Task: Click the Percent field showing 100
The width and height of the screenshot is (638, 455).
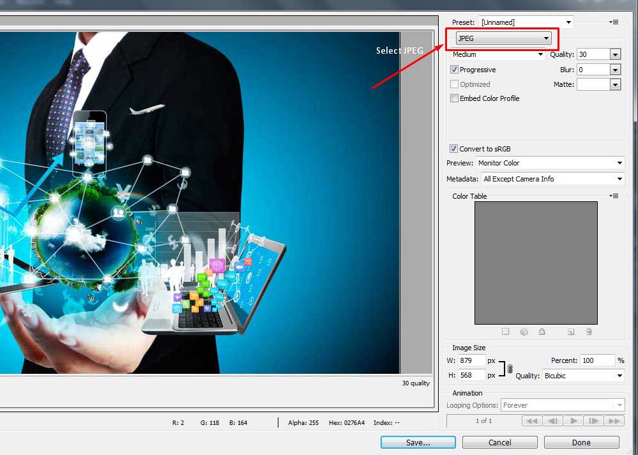Action: tap(597, 360)
